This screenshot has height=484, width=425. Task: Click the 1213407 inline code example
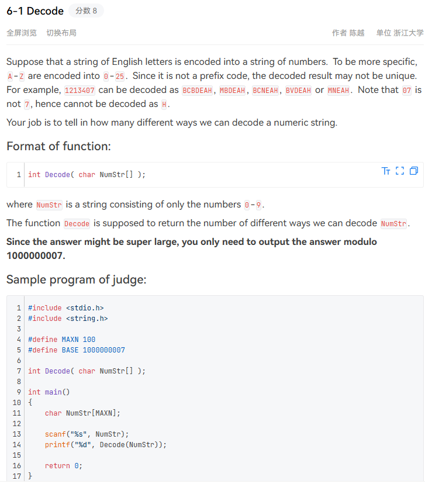coord(79,90)
